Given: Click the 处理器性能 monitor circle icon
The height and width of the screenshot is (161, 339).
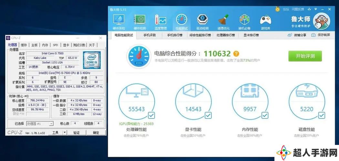Looking at the screenshot, I should 136,101.
